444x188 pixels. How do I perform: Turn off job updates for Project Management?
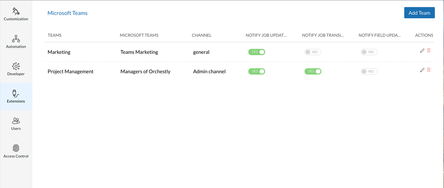257,71
